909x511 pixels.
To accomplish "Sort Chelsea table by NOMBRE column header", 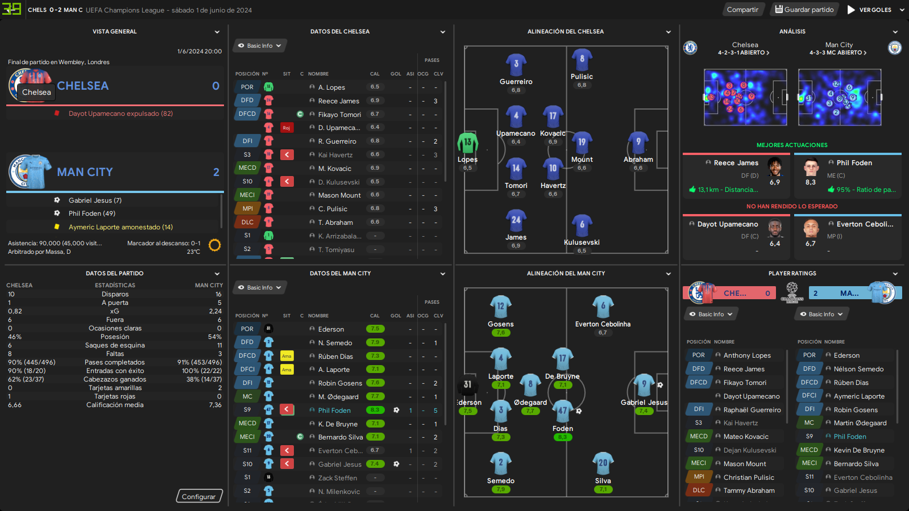I will point(318,74).
